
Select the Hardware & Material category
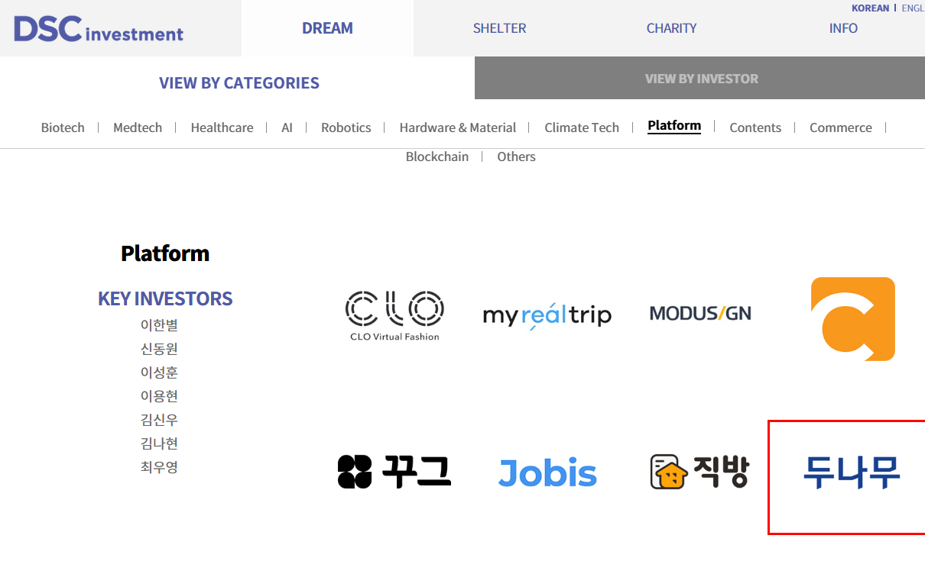[x=457, y=127]
